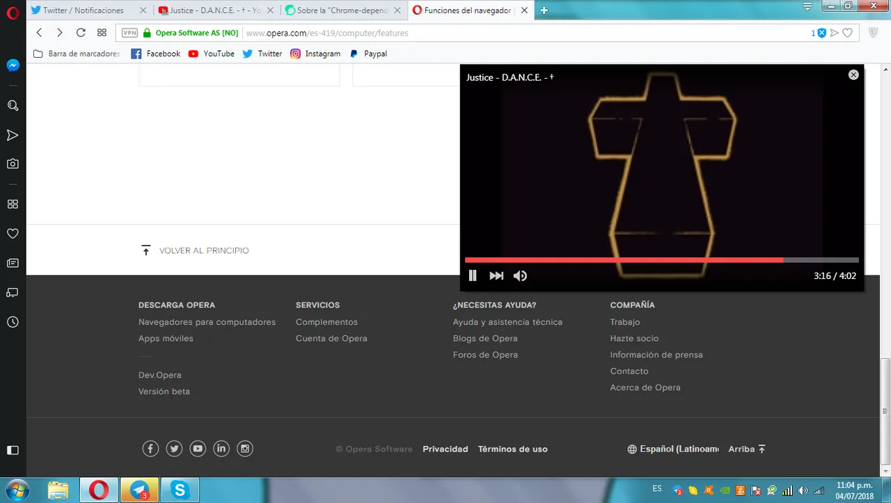
Task: Close the video pop-out player
Action: 853,75
